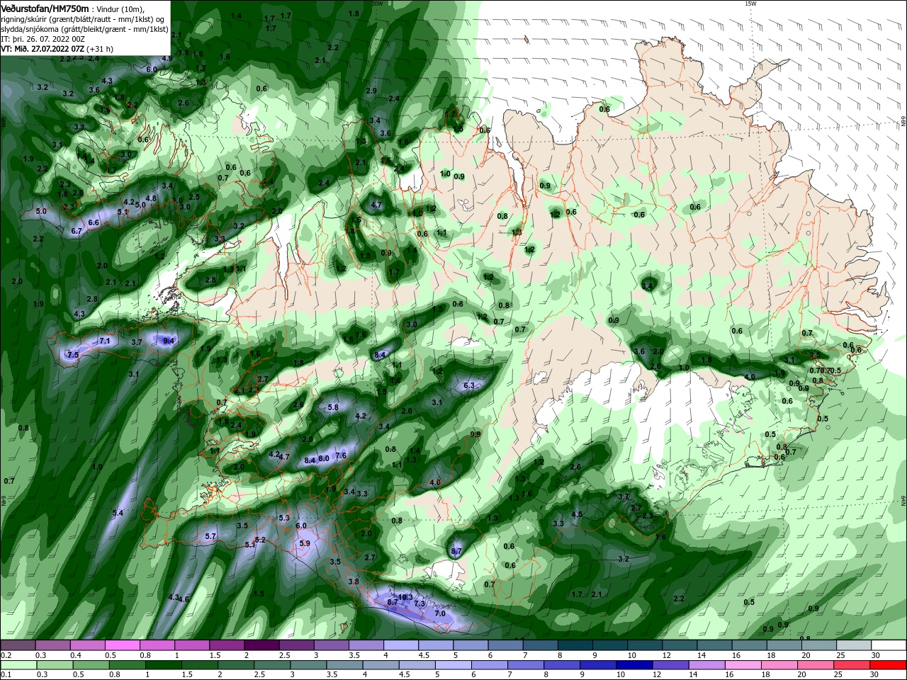This screenshot has height=680, width=907.
Task: Click the dark teal upper swatch between 8 and 9
Action: click(575, 645)
